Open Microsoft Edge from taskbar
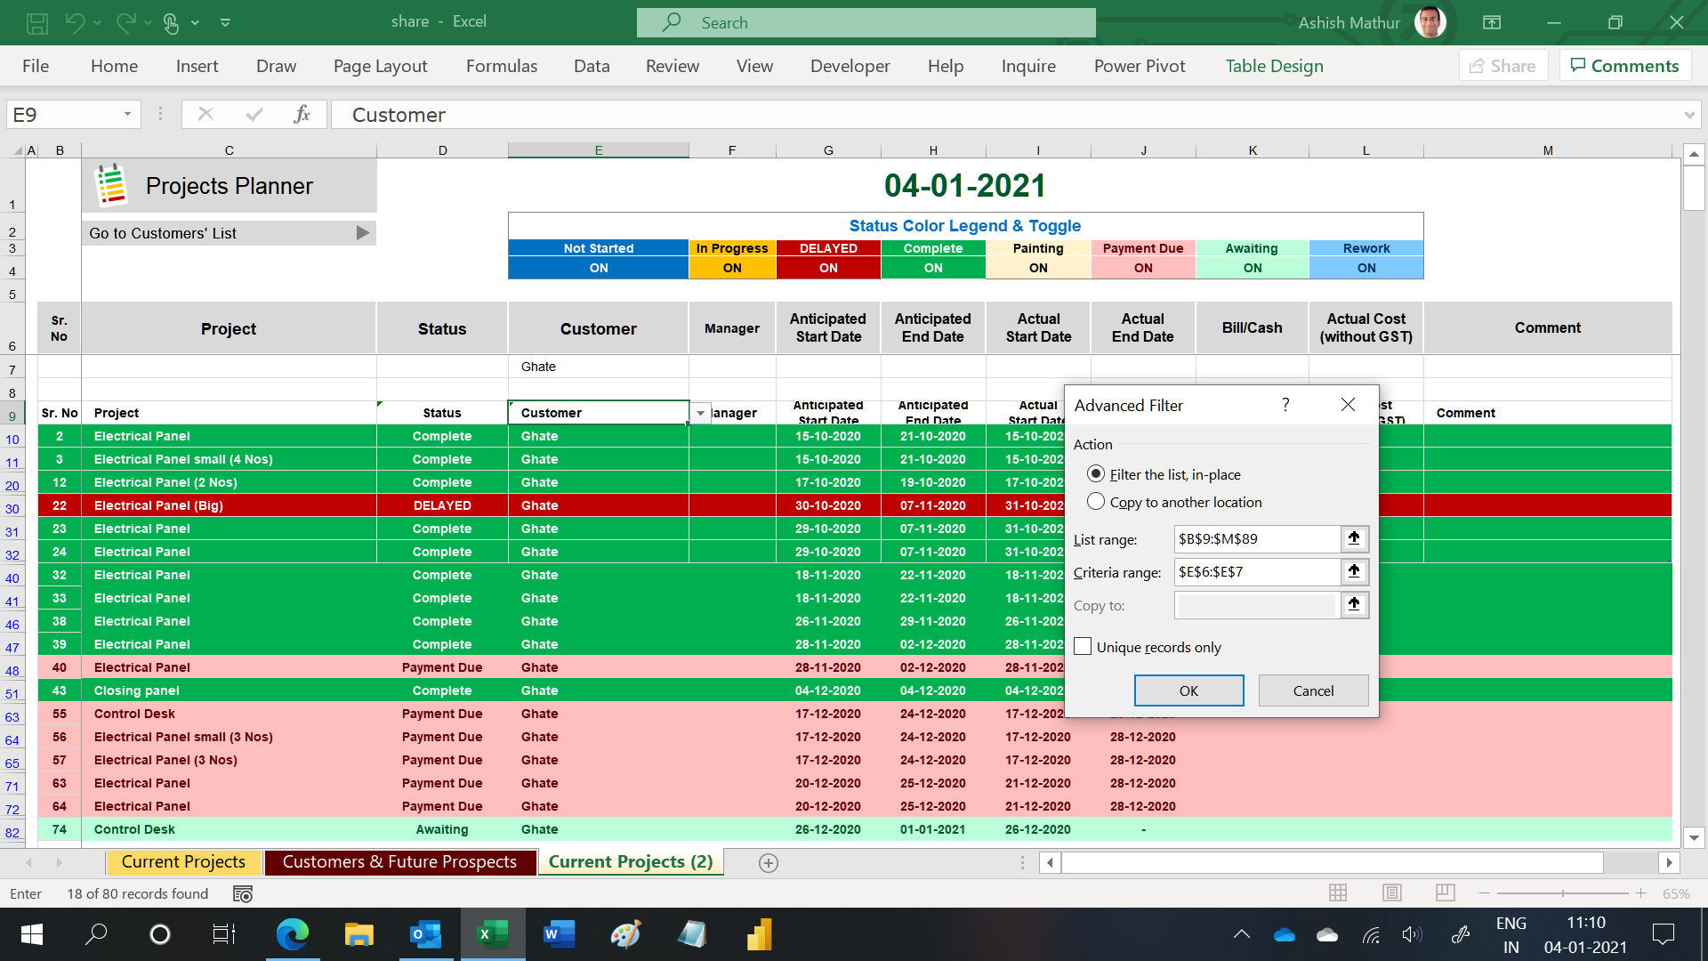The image size is (1708, 961). (x=292, y=934)
